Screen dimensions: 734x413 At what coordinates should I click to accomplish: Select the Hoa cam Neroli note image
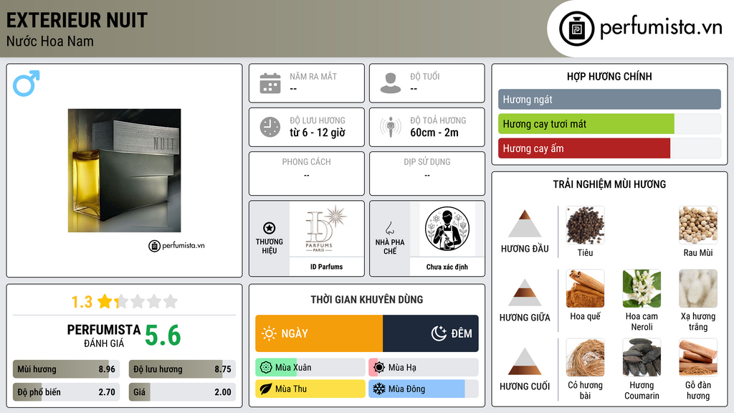coord(642,288)
